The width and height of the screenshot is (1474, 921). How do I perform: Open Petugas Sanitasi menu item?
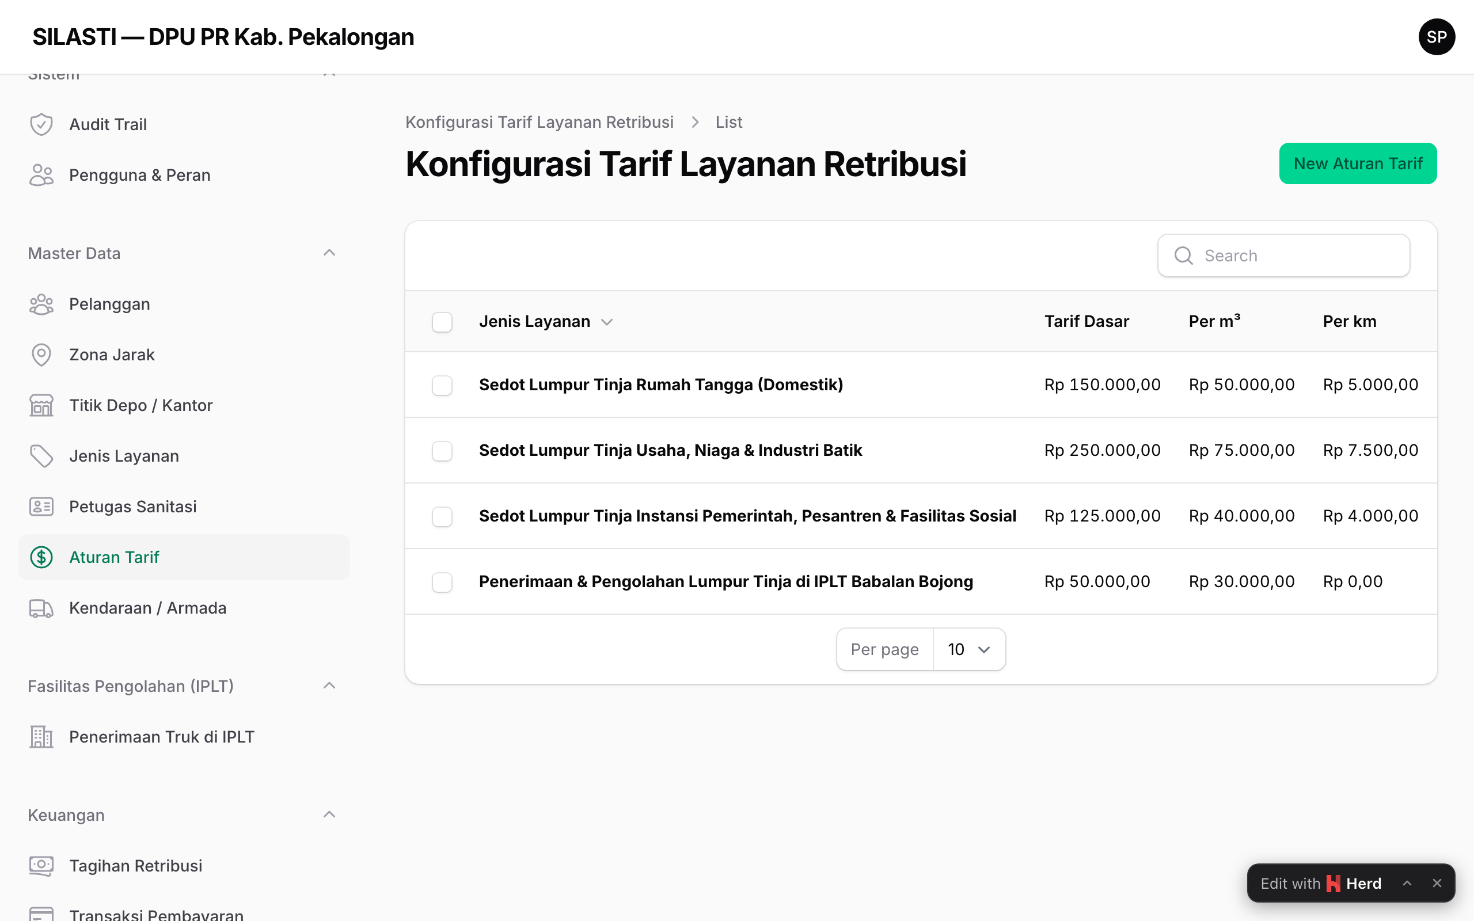pos(184,506)
